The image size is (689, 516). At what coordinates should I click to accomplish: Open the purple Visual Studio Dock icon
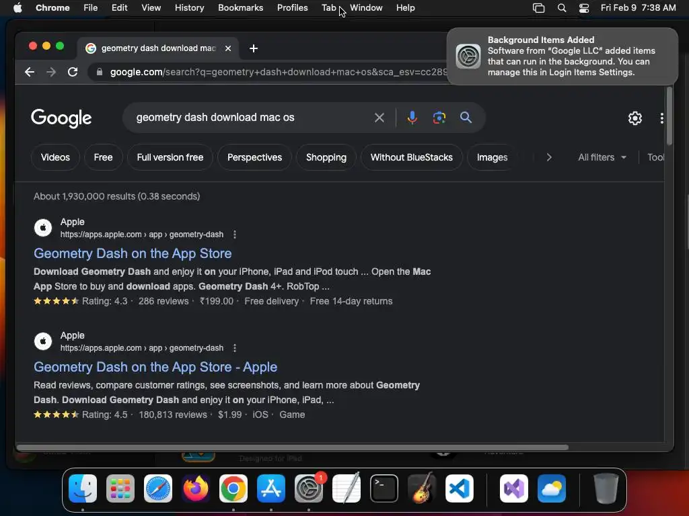click(x=513, y=488)
